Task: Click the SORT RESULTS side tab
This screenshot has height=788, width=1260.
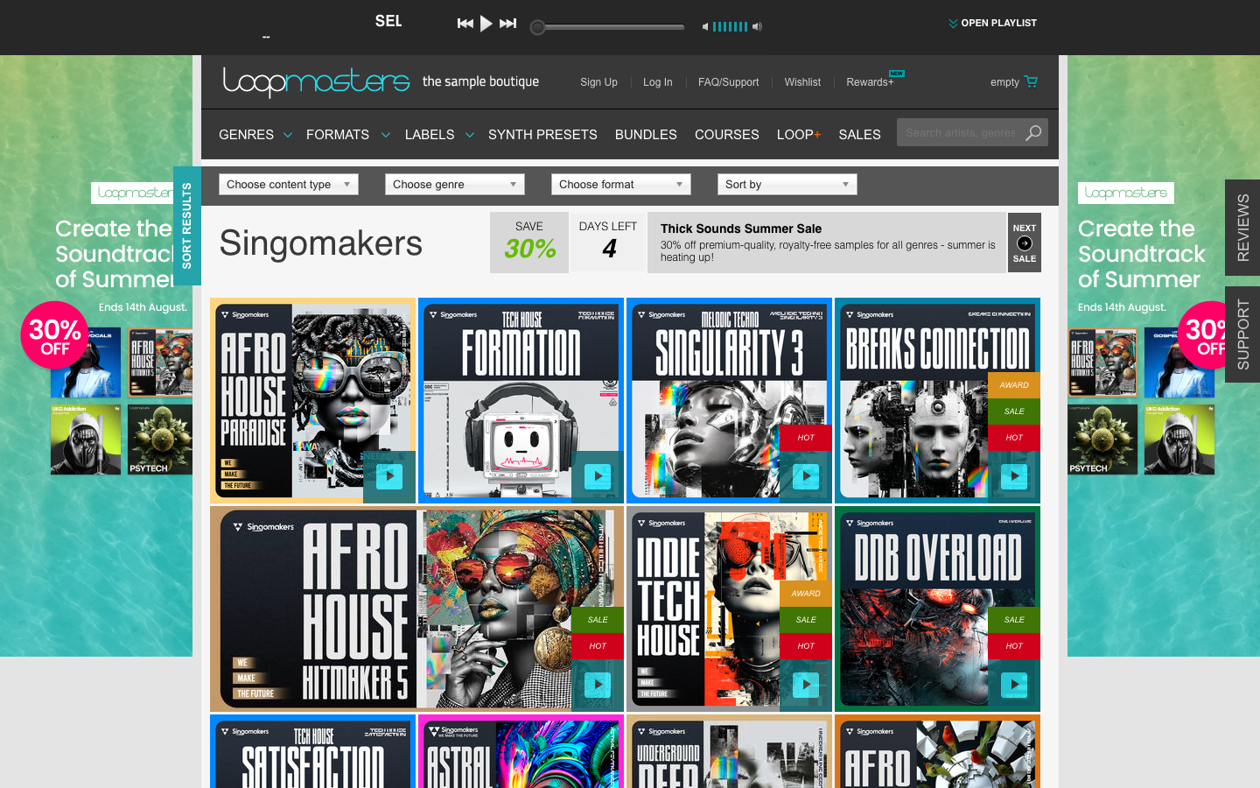Action: pyautogui.click(x=186, y=226)
